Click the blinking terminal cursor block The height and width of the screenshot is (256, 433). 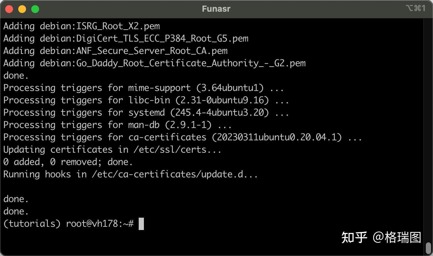[x=141, y=224]
